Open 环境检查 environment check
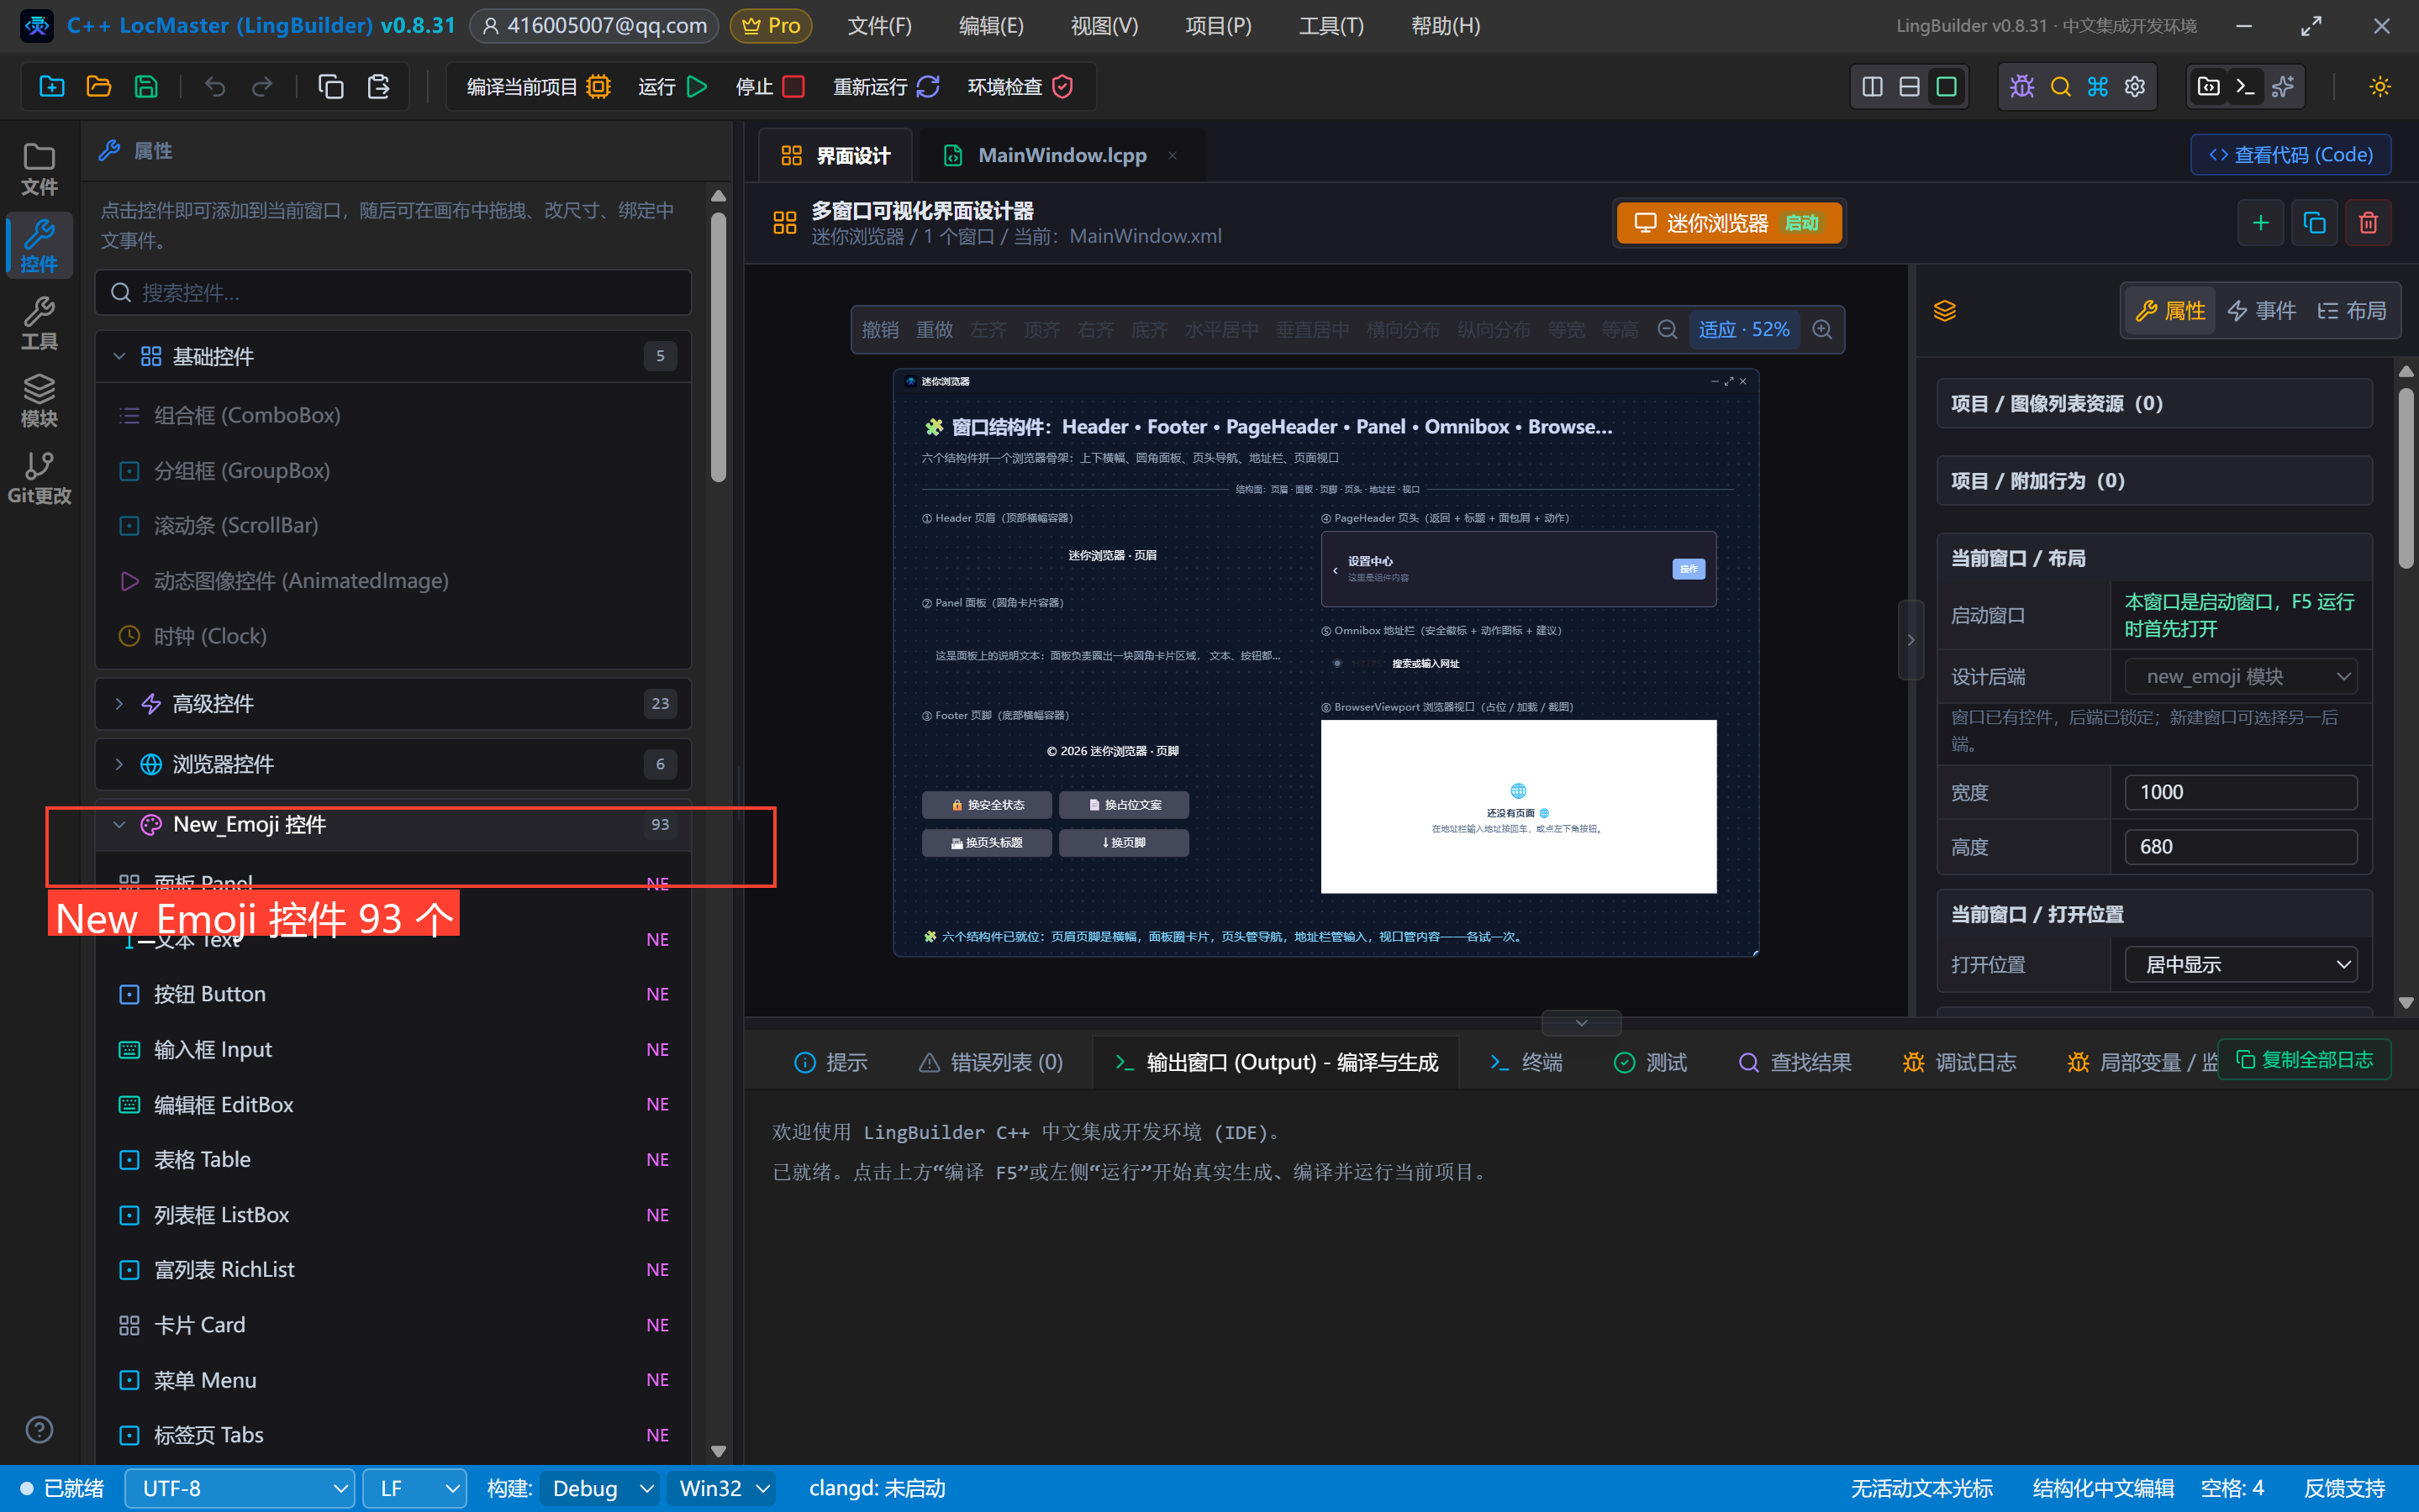 coord(1020,87)
